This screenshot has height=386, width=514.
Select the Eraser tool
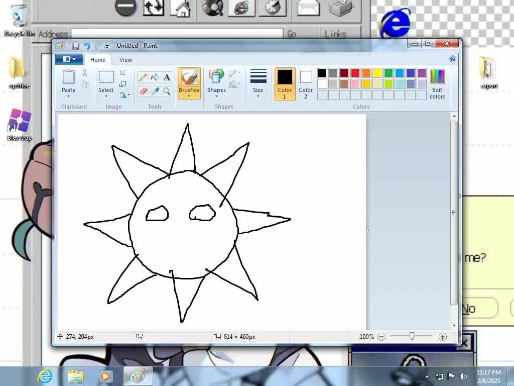(143, 91)
